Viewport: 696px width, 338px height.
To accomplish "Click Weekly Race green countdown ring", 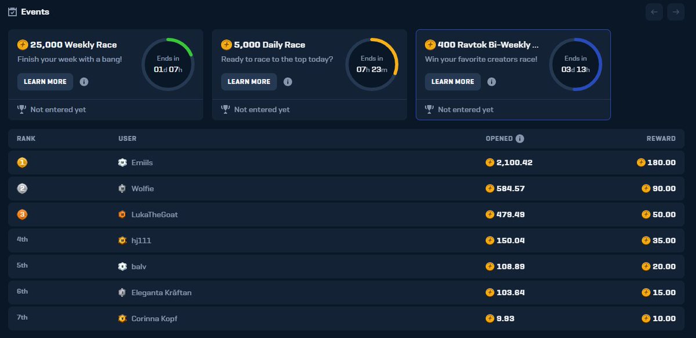I will 168,64.
